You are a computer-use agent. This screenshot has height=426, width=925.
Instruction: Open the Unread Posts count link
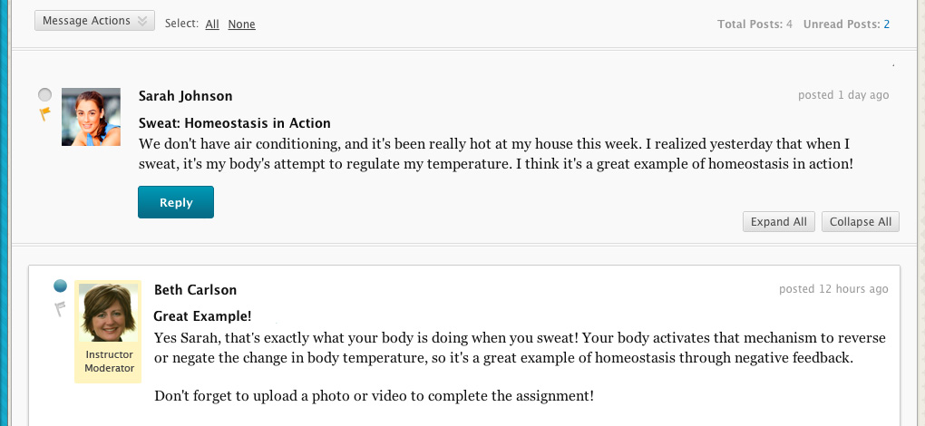[x=886, y=24]
